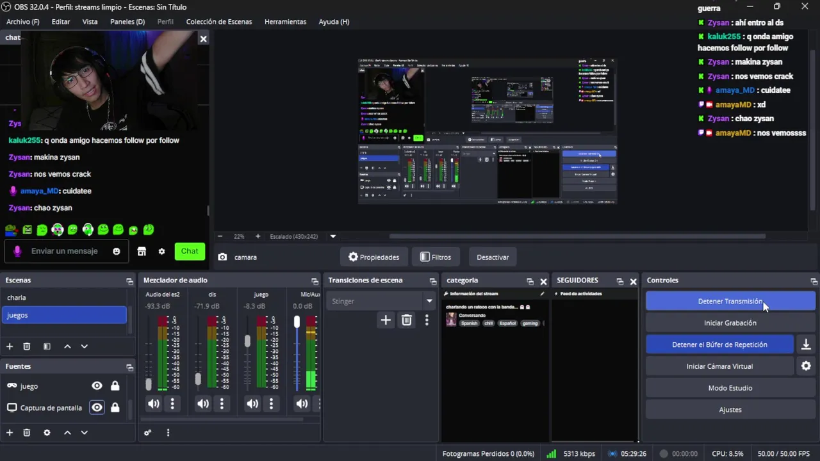Click Iniciar Cámara Virtual button
This screenshot has height=461, width=820.
[719, 366]
